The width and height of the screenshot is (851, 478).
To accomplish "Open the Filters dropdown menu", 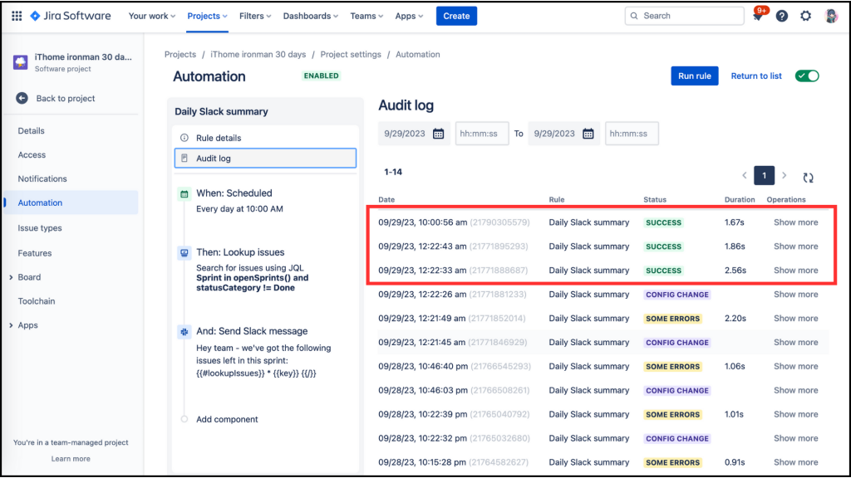I will coord(255,17).
